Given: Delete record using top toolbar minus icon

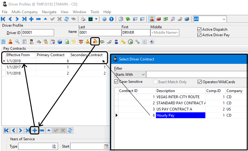Looking at the screenshot, I should click(38, 19).
